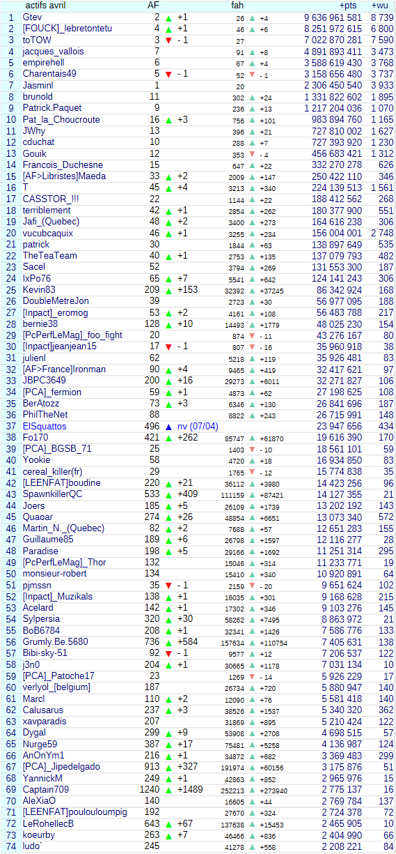This screenshot has width=396, height=854.
Task: Select member monsieur-robert
Action: (x=54, y=573)
